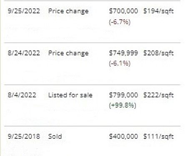Click the $799,000 listing price
Screen dimensions: 186x156
(123, 95)
